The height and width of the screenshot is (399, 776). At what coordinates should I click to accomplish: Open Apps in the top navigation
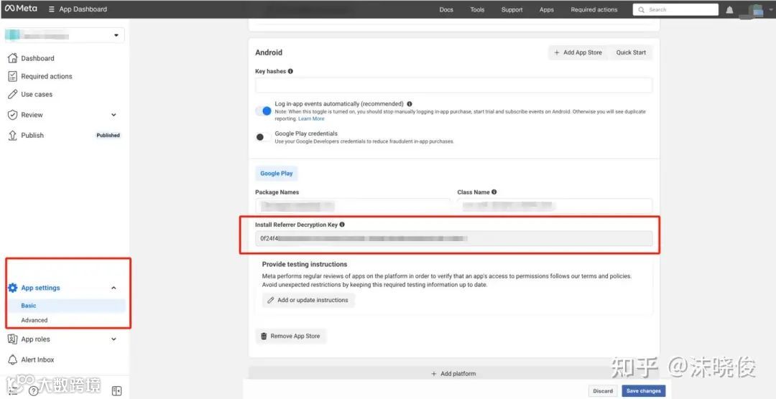pos(546,9)
